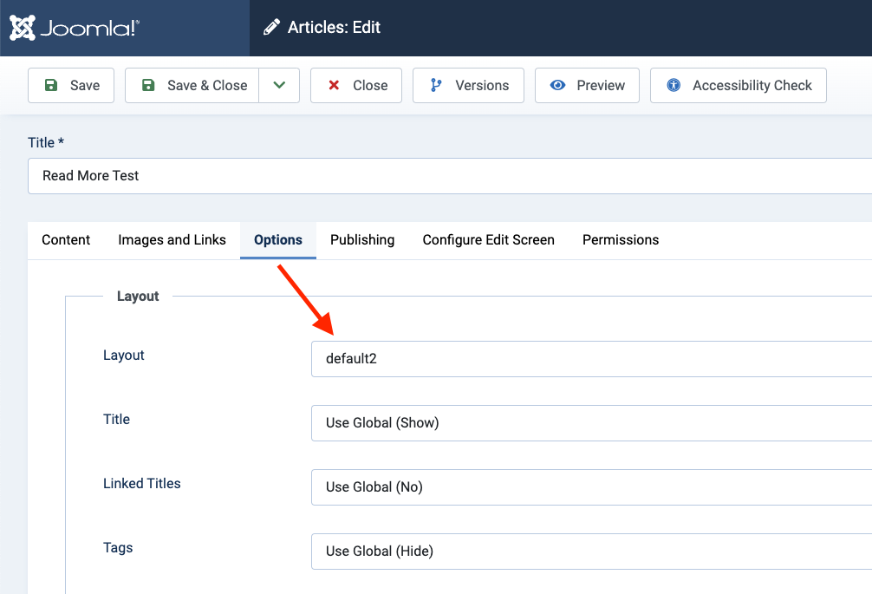Open the Title Use Global (Show) dropdown

(x=589, y=423)
